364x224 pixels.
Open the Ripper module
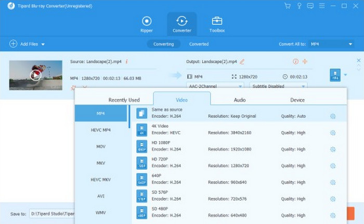(147, 24)
